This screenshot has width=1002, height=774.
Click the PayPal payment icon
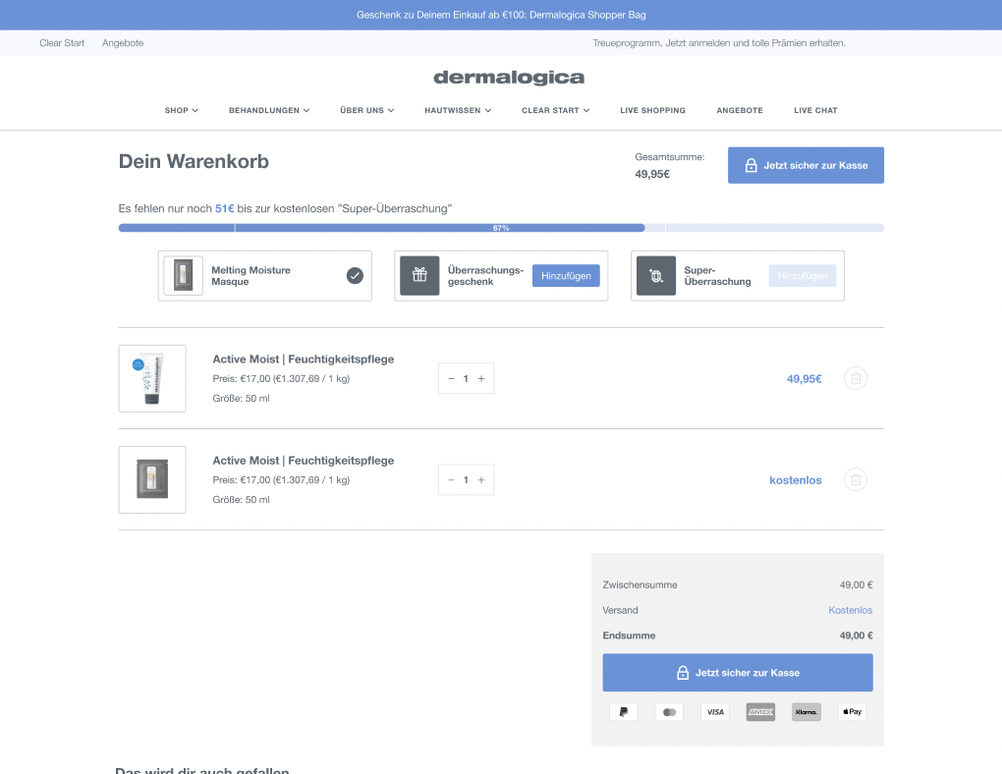point(623,711)
